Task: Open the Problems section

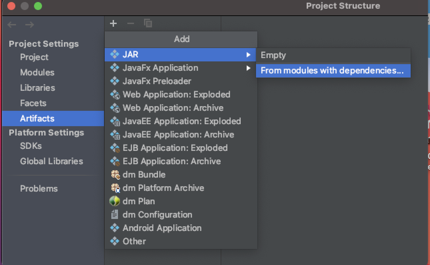Action: click(x=39, y=189)
